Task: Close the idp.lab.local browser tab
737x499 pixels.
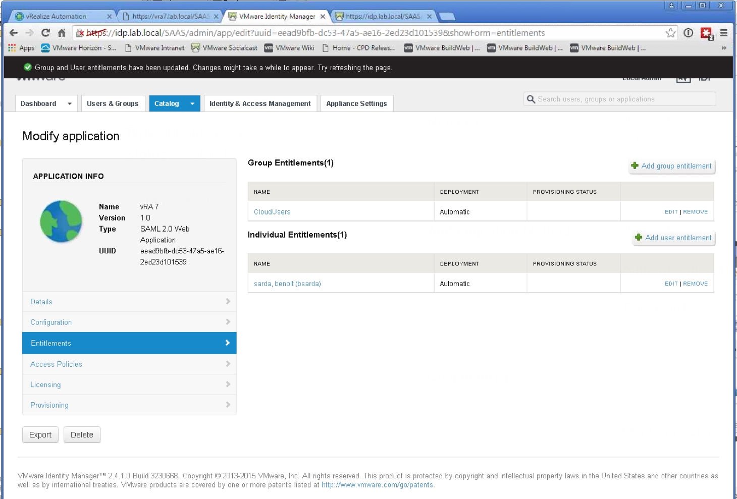Action: tap(429, 17)
